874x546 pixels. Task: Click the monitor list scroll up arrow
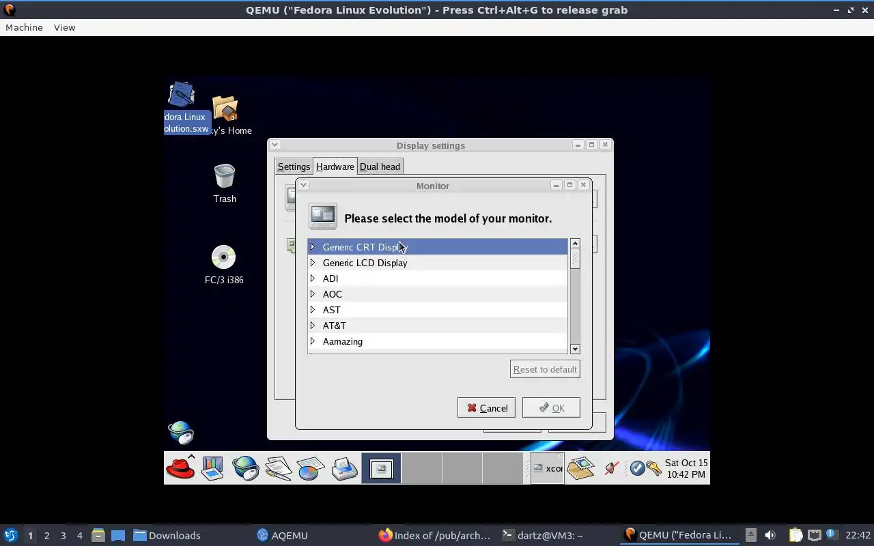pyautogui.click(x=575, y=244)
